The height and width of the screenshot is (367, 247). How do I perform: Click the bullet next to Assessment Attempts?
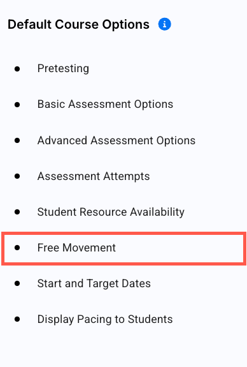click(x=17, y=176)
